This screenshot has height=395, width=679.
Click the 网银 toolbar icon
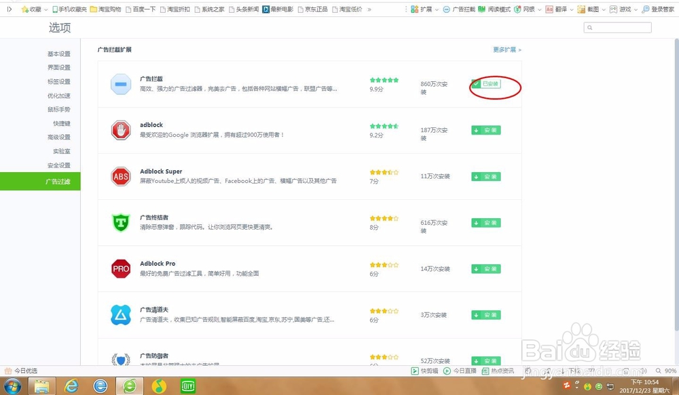tap(517, 9)
